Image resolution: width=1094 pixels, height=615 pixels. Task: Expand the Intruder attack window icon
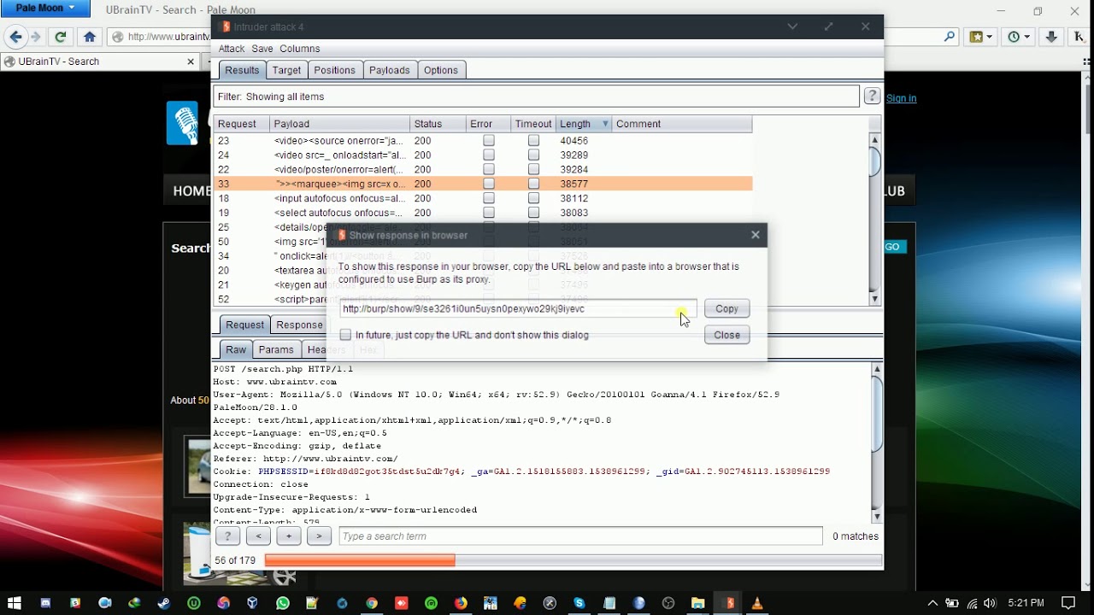(x=828, y=26)
